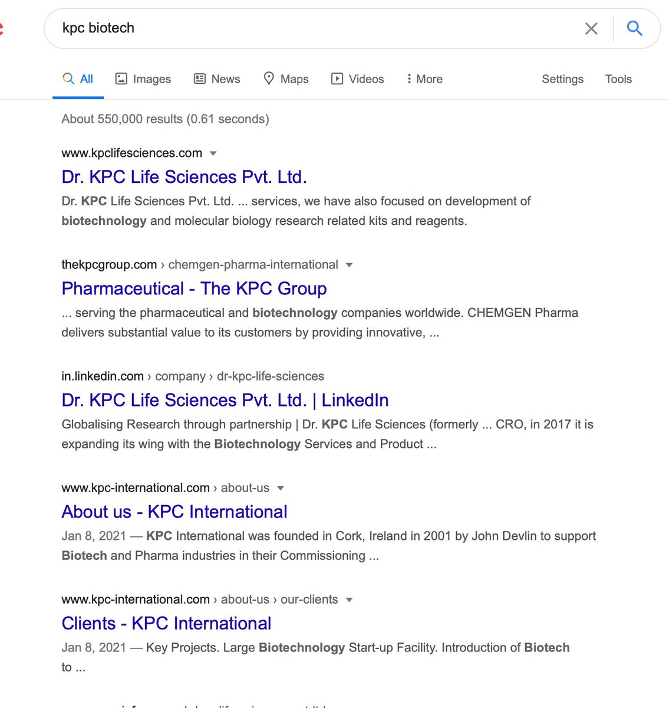Open the Tools menu
Viewport: 669px width, 708px height.
[618, 79]
